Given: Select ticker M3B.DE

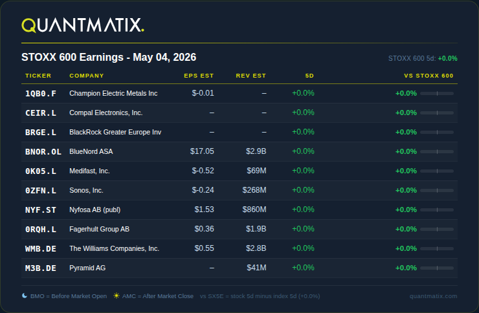Looking at the screenshot, I should click(x=41, y=268).
